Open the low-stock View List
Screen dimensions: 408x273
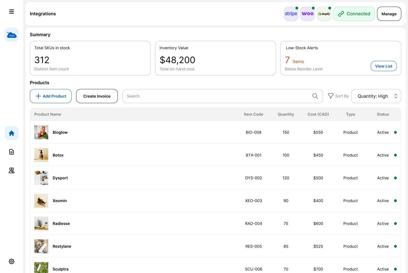click(x=383, y=66)
